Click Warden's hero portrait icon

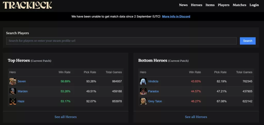(13, 91)
